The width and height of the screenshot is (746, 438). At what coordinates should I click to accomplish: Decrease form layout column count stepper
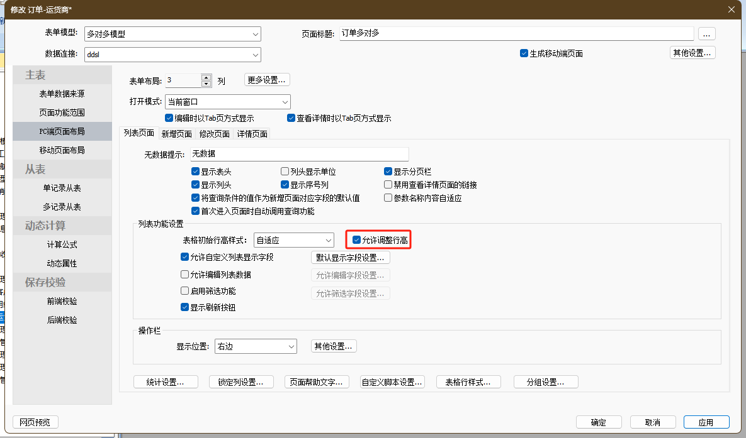click(206, 84)
